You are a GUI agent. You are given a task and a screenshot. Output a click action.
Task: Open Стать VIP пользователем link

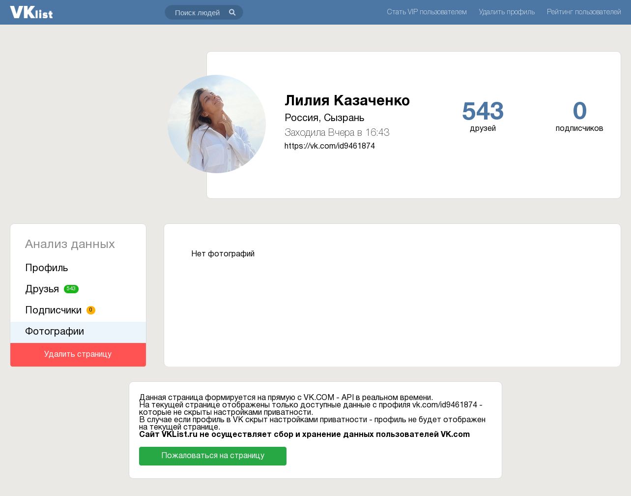[427, 12]
